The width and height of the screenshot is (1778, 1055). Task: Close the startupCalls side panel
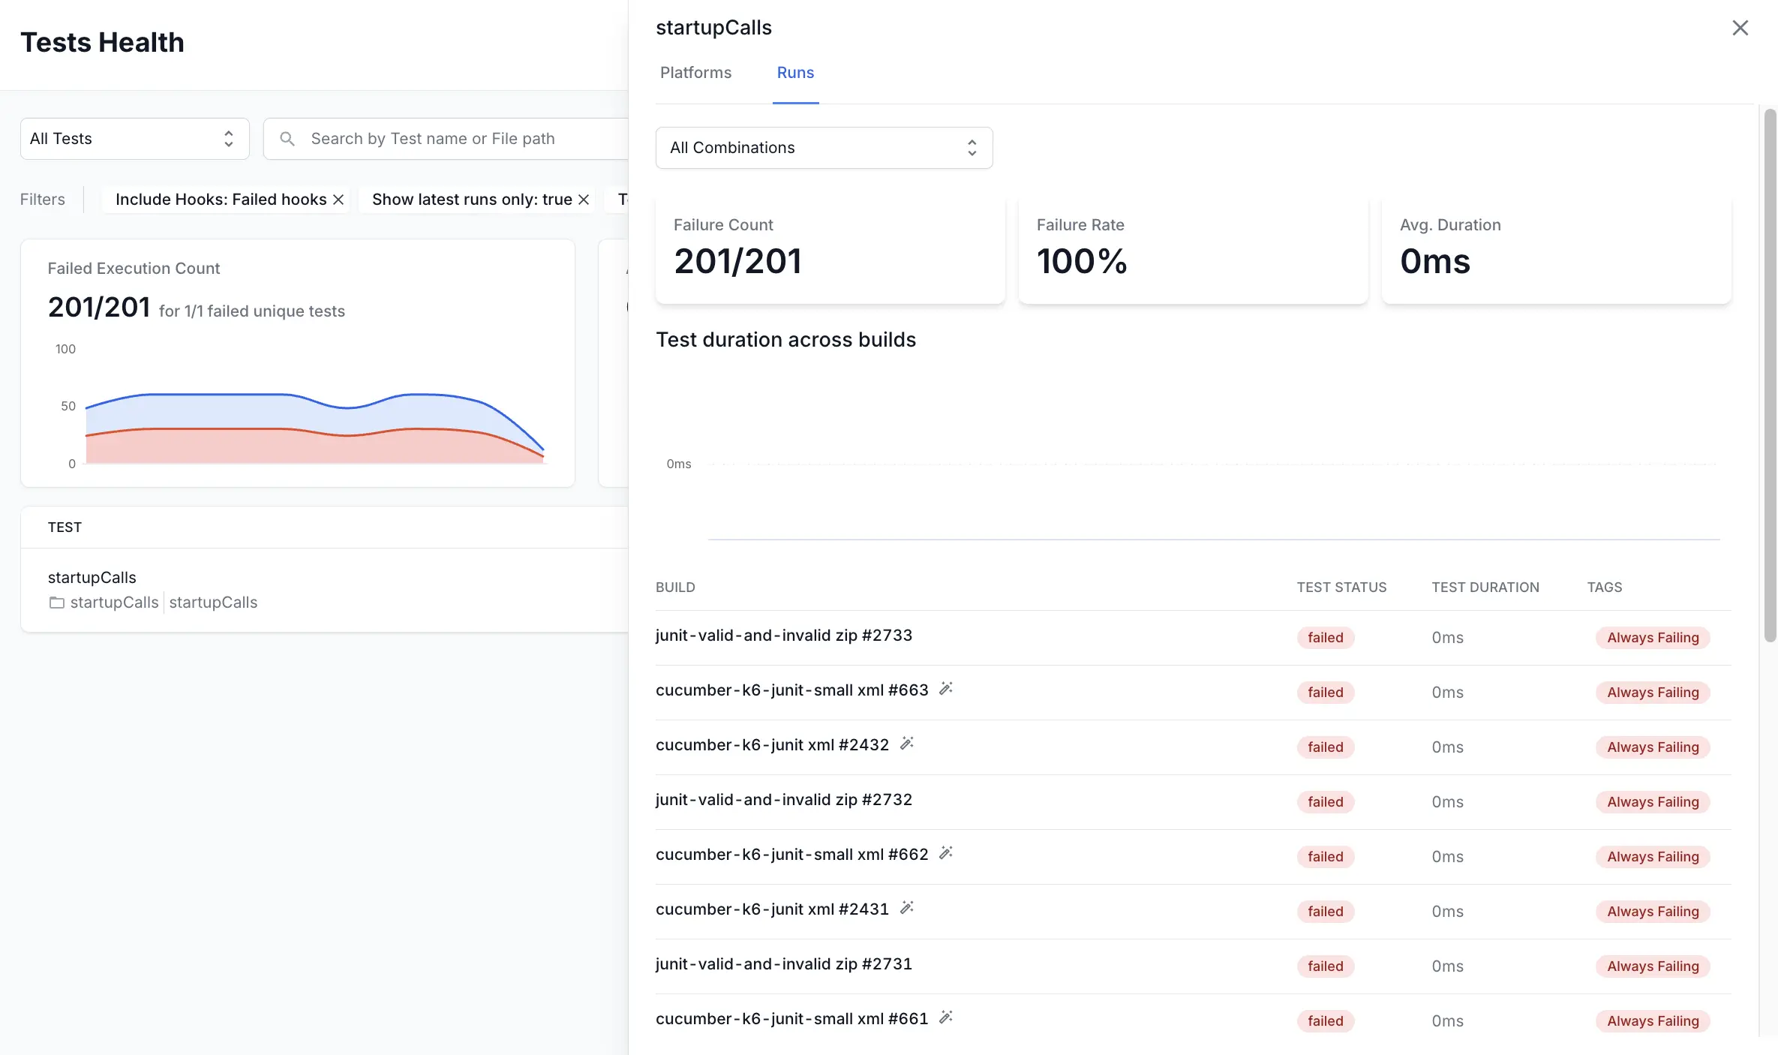coord(1740,28)
